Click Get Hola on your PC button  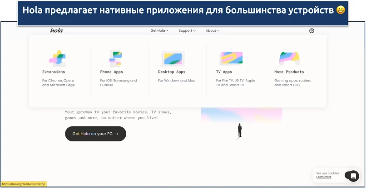point(95,134)
